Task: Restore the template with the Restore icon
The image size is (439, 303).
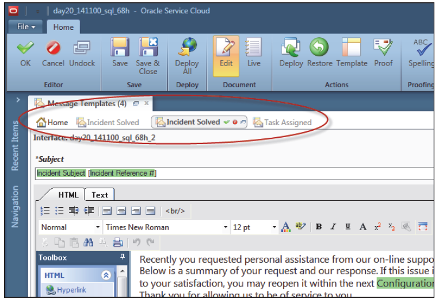Action: tap(319, 47)
